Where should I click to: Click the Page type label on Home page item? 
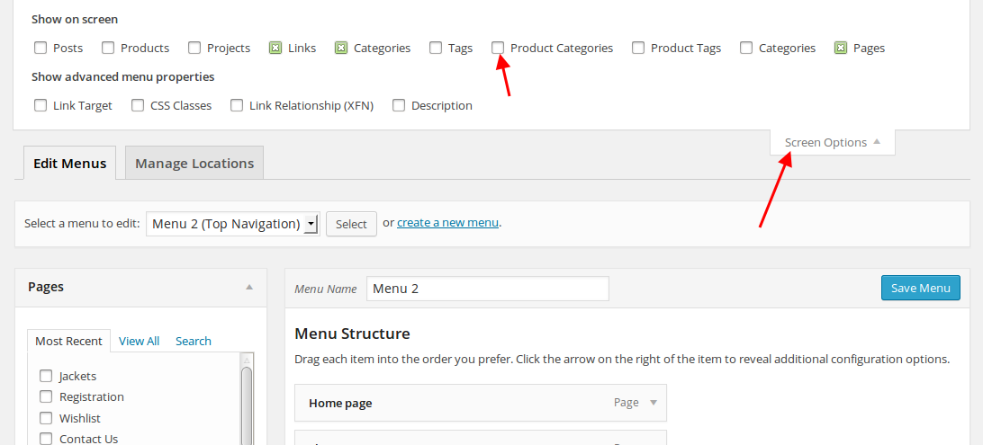[x=627, y=403]
